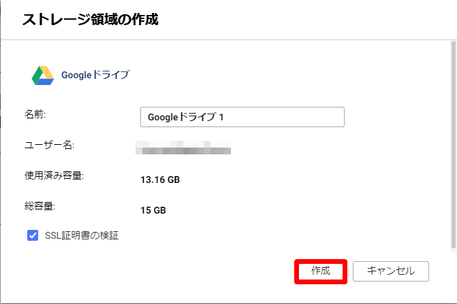Click the 15 GB total capacity value

153,210
